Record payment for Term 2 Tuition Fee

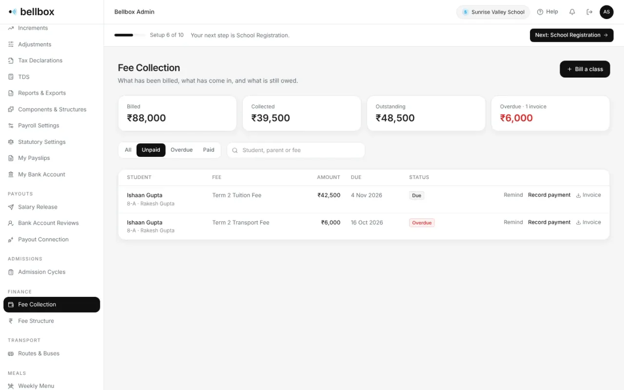tap(549, 195)
